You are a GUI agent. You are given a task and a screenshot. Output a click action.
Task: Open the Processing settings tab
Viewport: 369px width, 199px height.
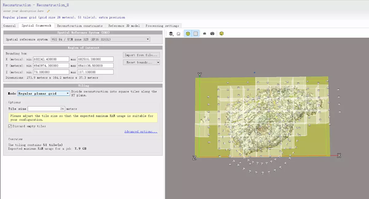[162, 26]
